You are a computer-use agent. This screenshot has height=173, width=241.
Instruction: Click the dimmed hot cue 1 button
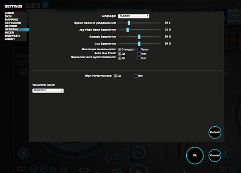click(x=109, y=158)
